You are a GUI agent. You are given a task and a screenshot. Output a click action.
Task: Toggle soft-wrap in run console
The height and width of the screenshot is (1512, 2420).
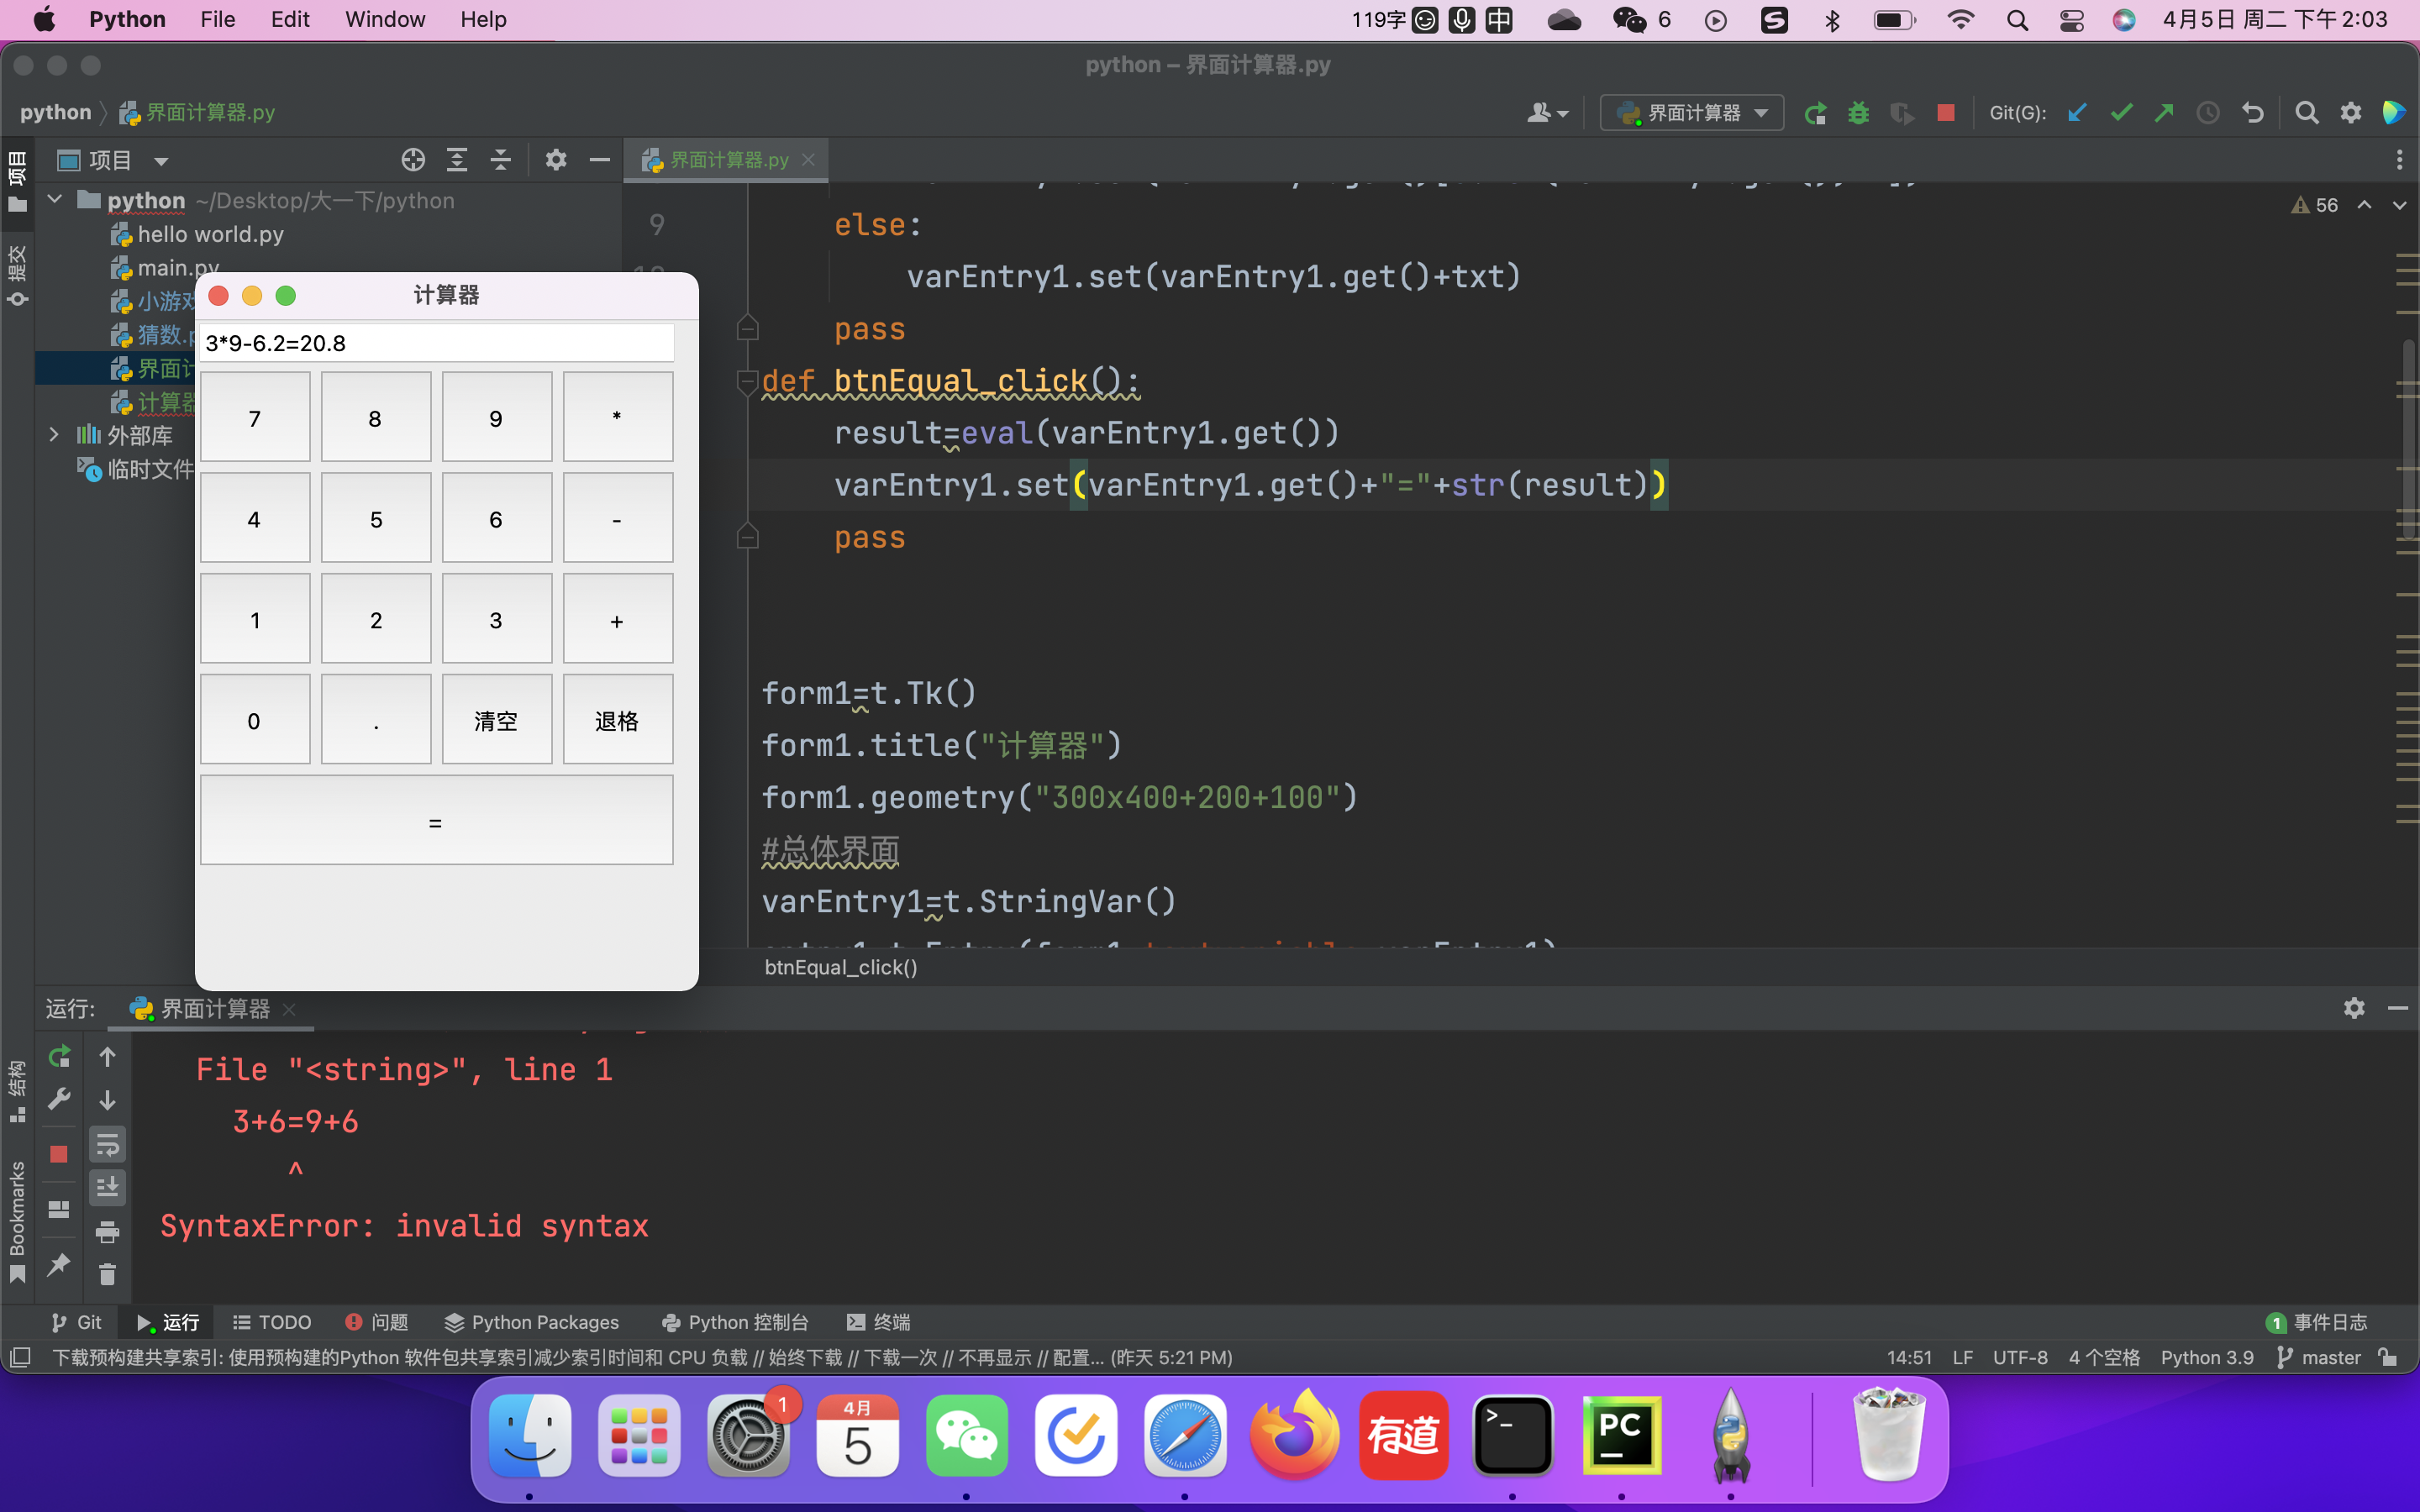[x=107, y=1144]
